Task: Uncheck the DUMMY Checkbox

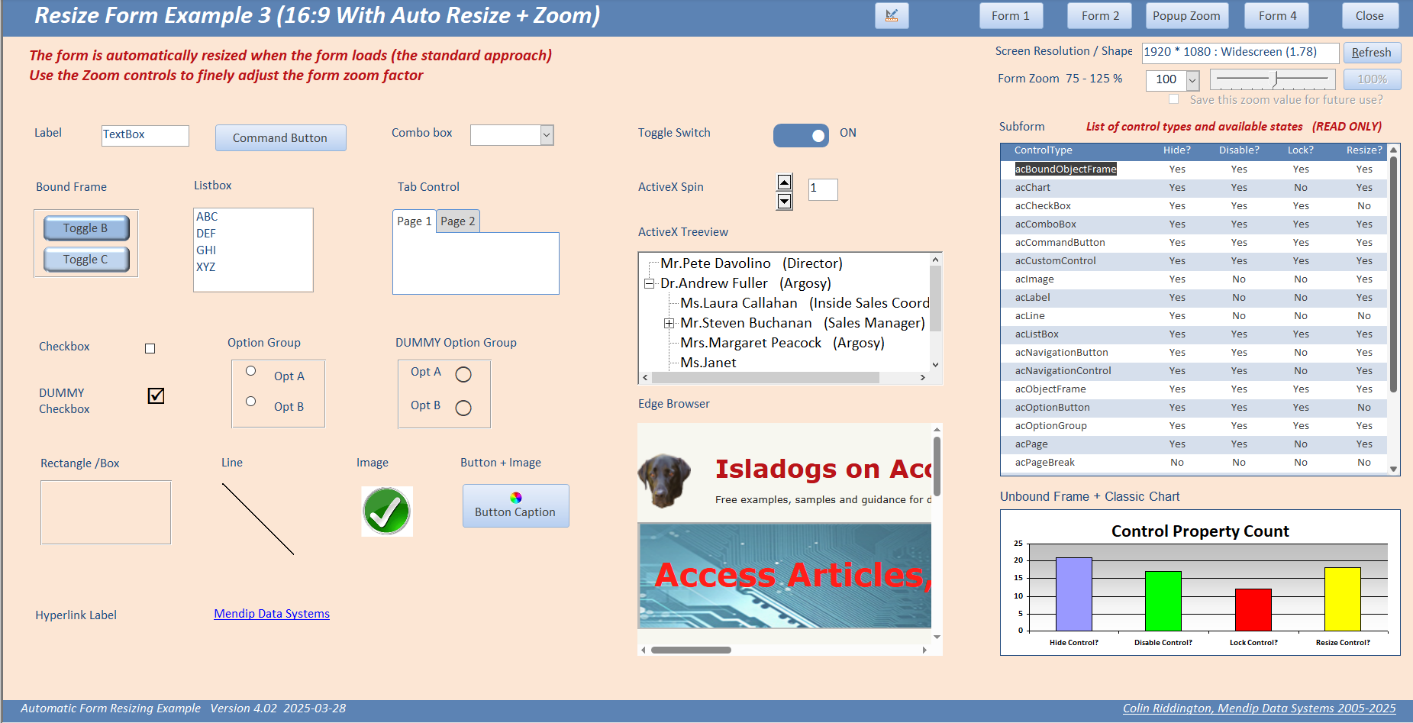Action: (x=156, y=395)
